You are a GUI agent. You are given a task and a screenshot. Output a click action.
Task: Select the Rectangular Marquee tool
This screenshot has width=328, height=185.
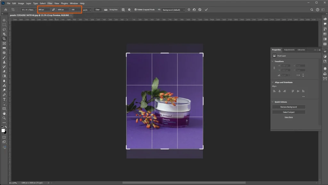click(4, 25)
